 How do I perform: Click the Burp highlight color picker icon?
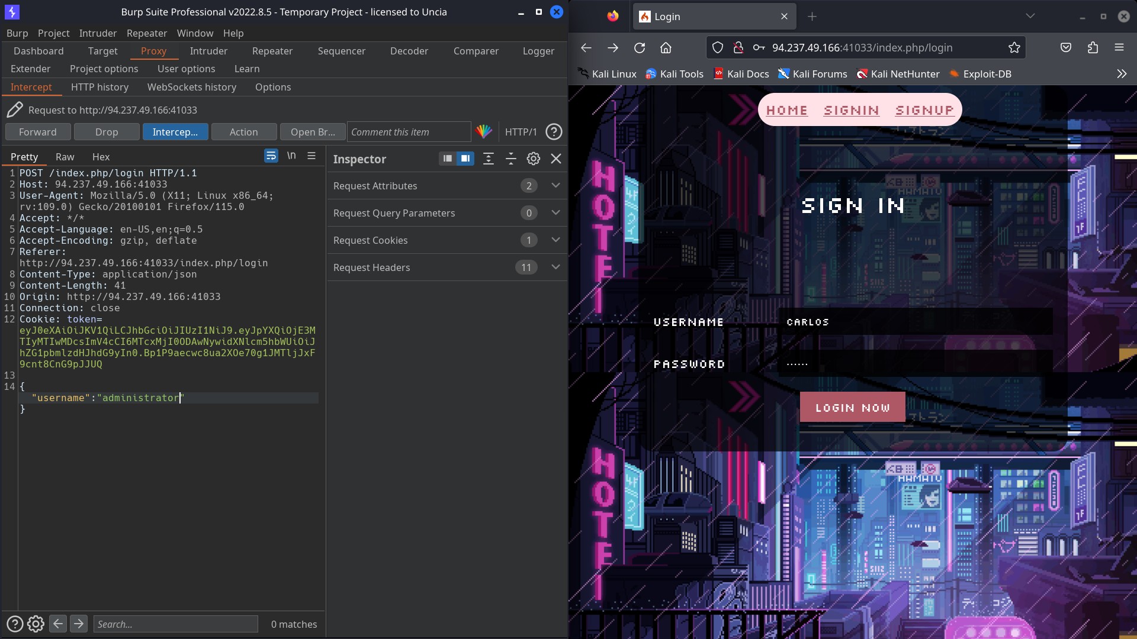click(484, 132)
